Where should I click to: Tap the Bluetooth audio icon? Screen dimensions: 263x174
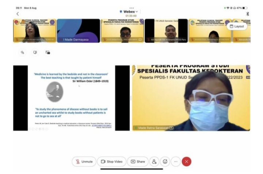247,13
